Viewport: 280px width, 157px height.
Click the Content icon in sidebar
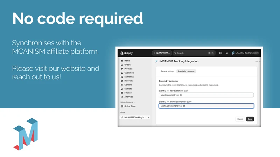(122, 85)
